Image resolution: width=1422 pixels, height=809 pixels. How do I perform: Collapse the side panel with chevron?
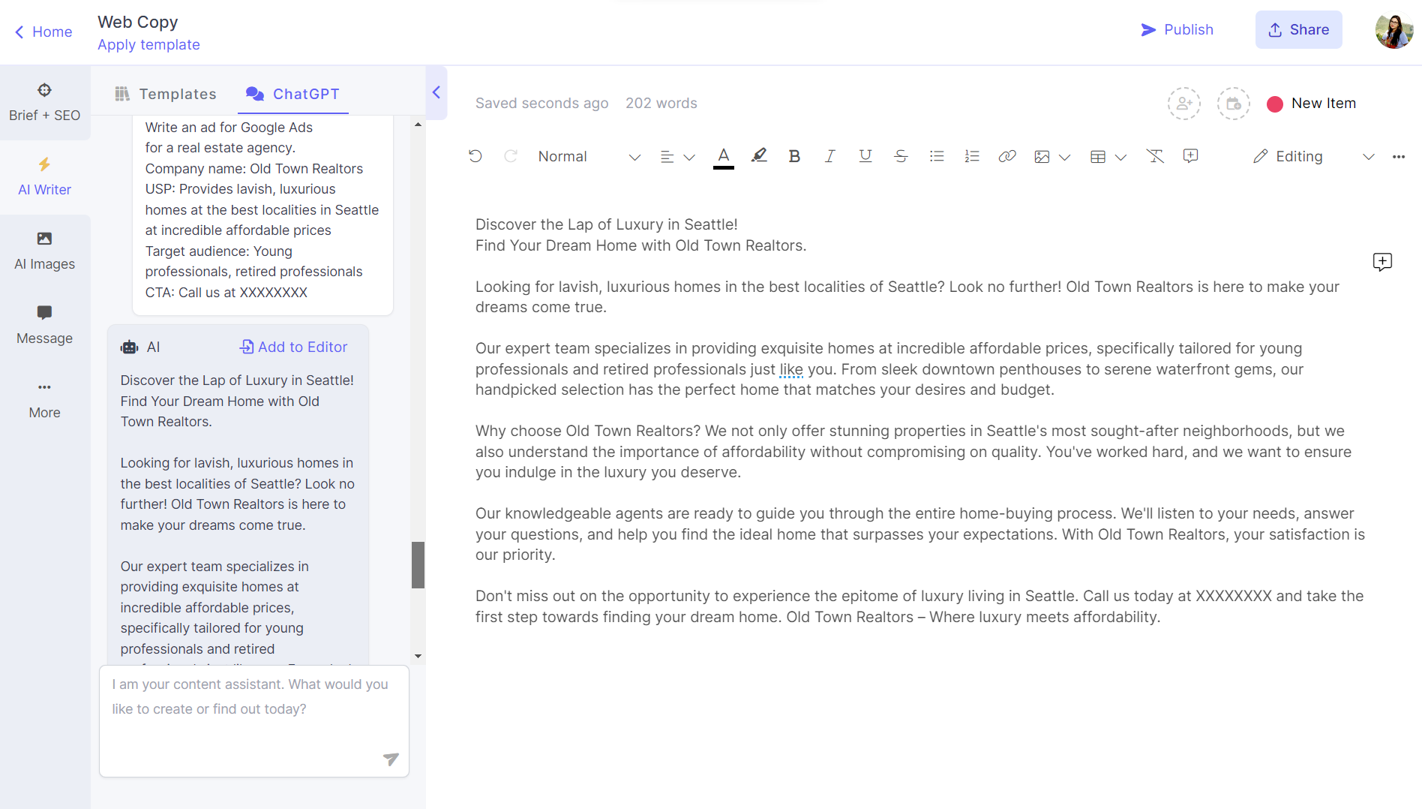coord(436,92)
